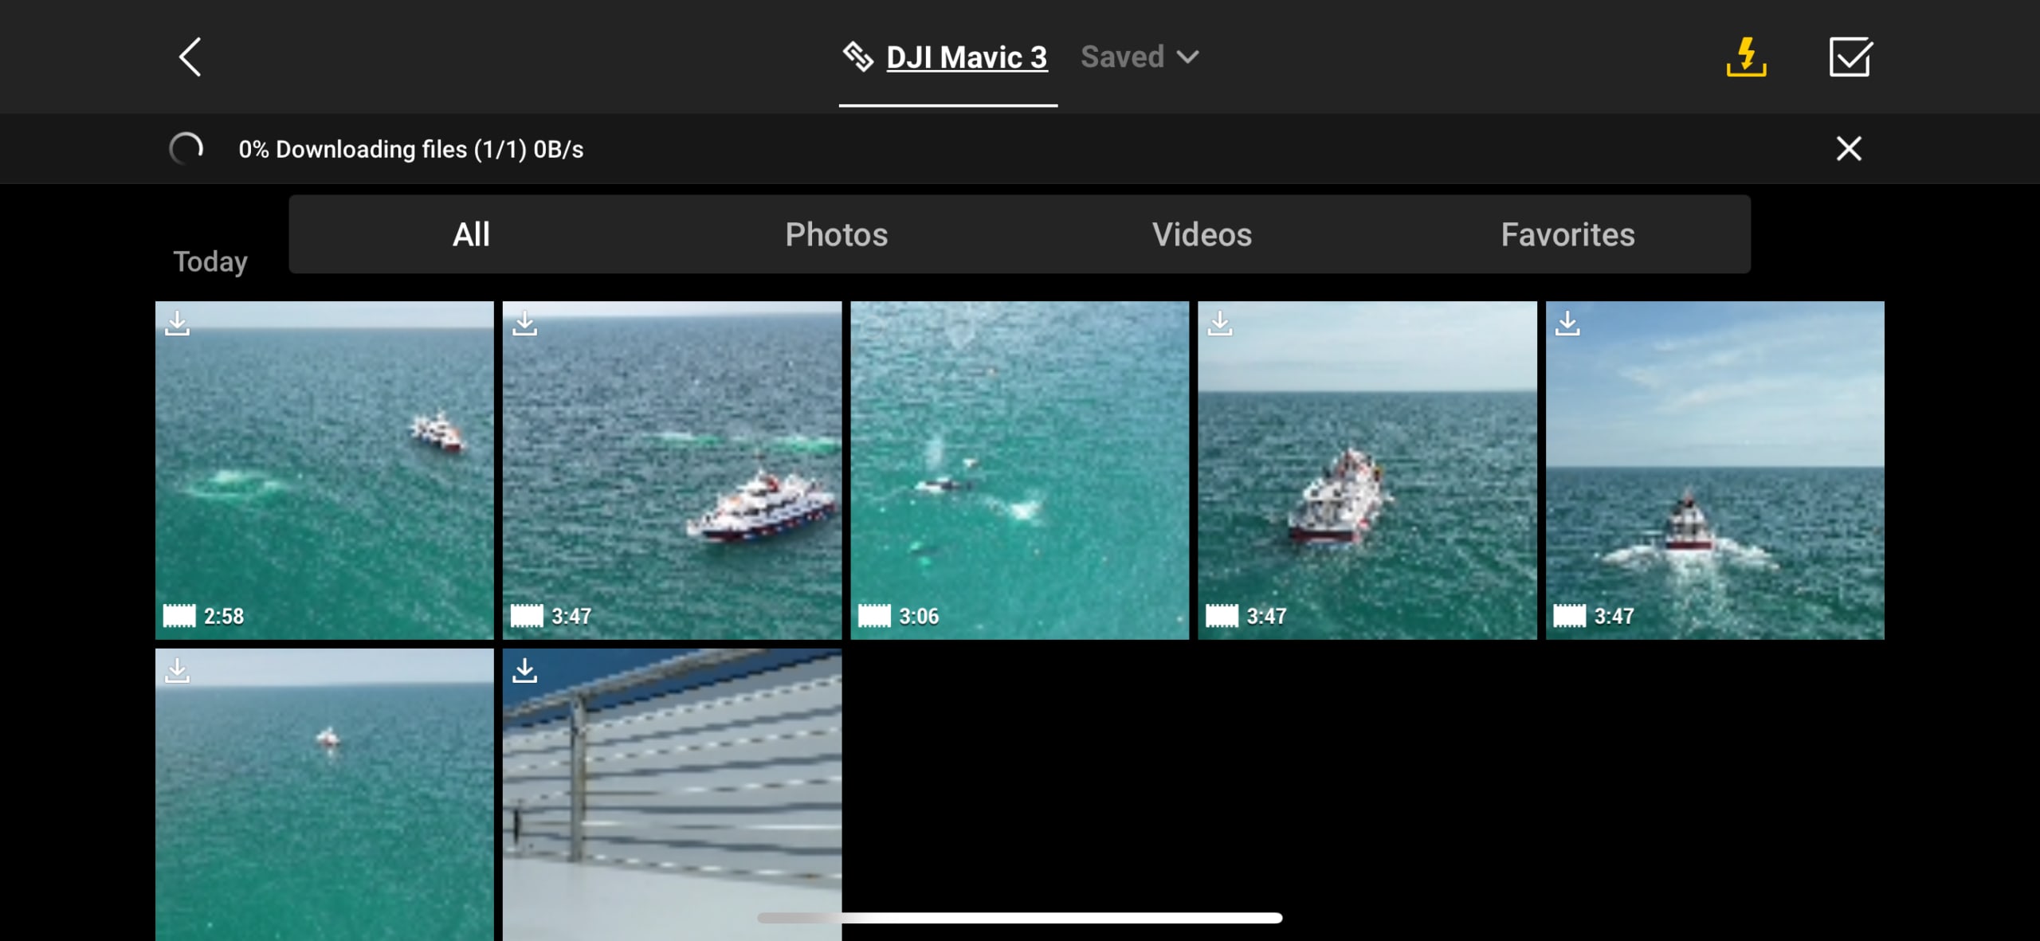Screen dimensions: 2040x941
Task: Select the All filter tab
Action: click(471, 234)
